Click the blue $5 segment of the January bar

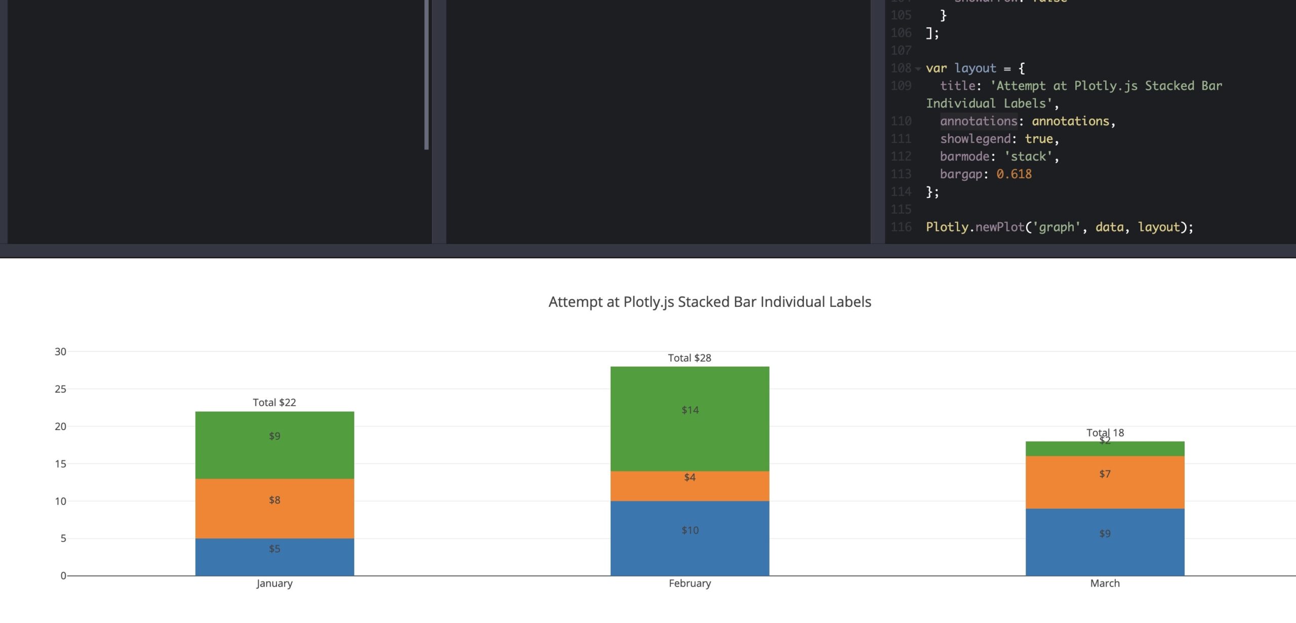point(274,552)
